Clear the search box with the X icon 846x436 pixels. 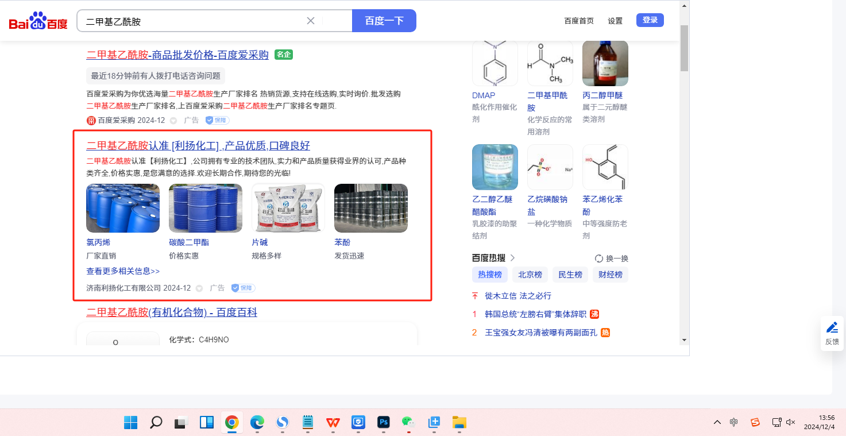tap(311, 21)
